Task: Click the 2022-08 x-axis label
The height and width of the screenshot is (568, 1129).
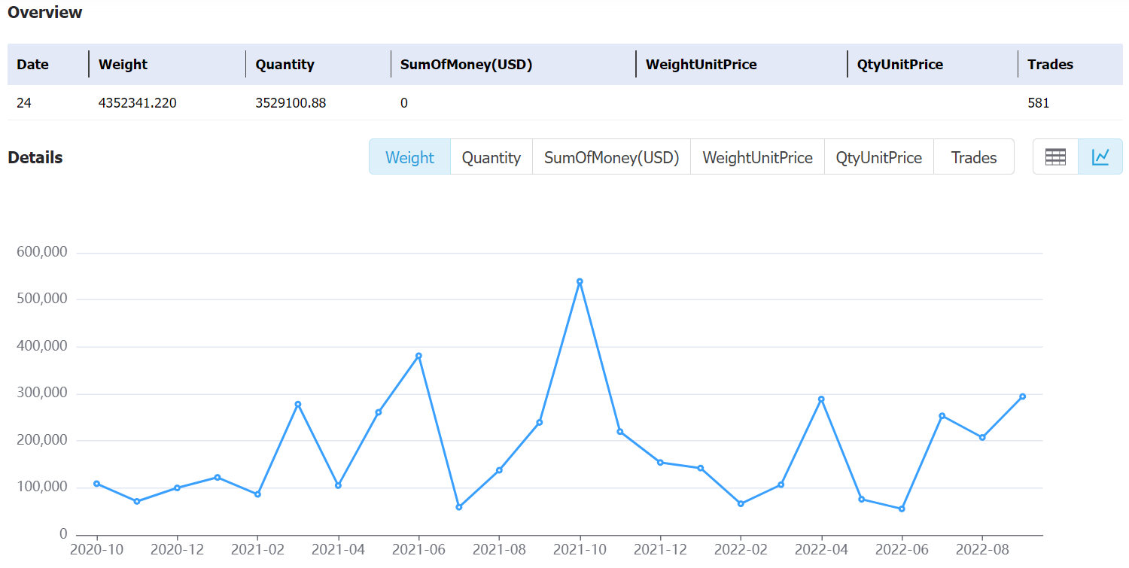Action: pyautogui.click(x=982, y=550)
